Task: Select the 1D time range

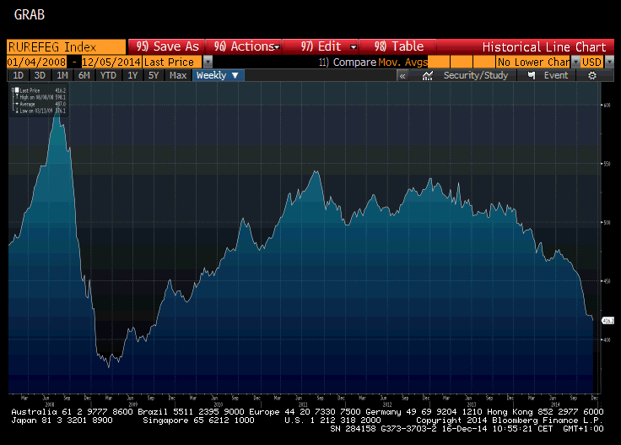Action: (19, 75)
